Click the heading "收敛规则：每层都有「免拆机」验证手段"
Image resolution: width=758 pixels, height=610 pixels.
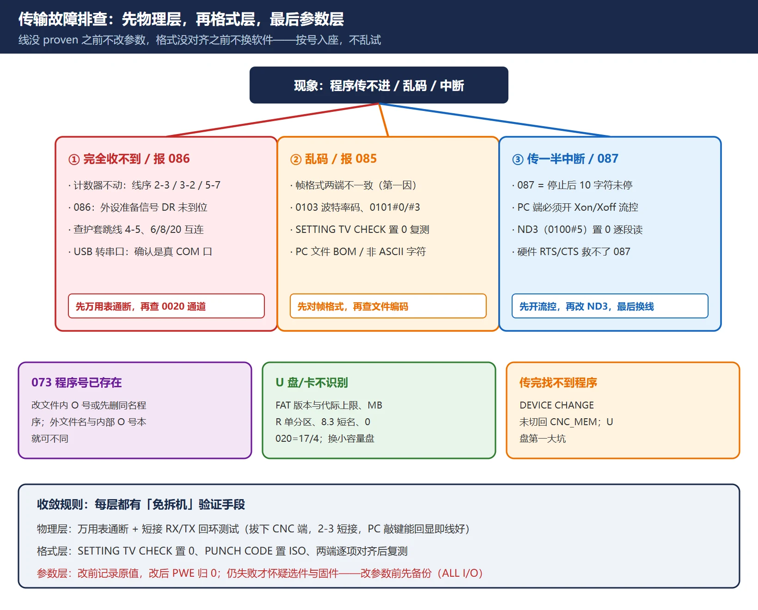point(141,505)
